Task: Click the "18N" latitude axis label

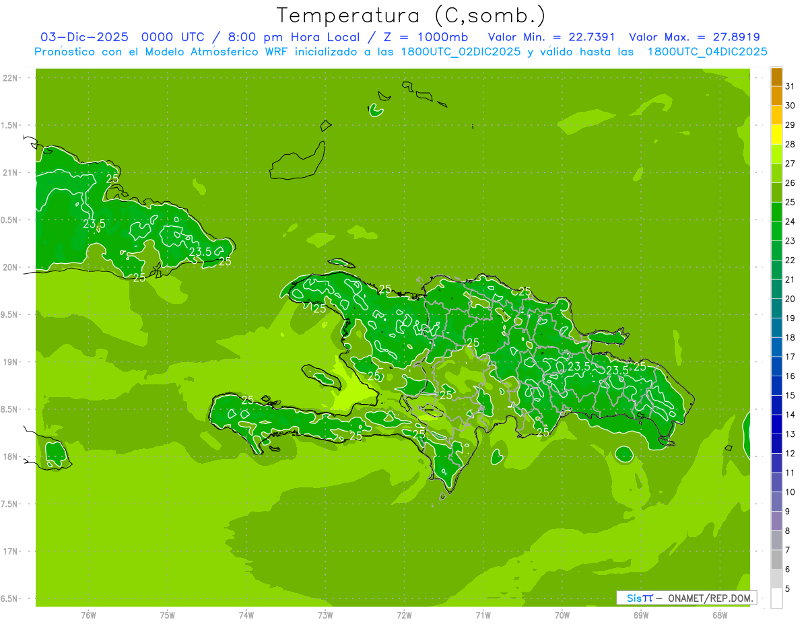Action: [10, 456]
